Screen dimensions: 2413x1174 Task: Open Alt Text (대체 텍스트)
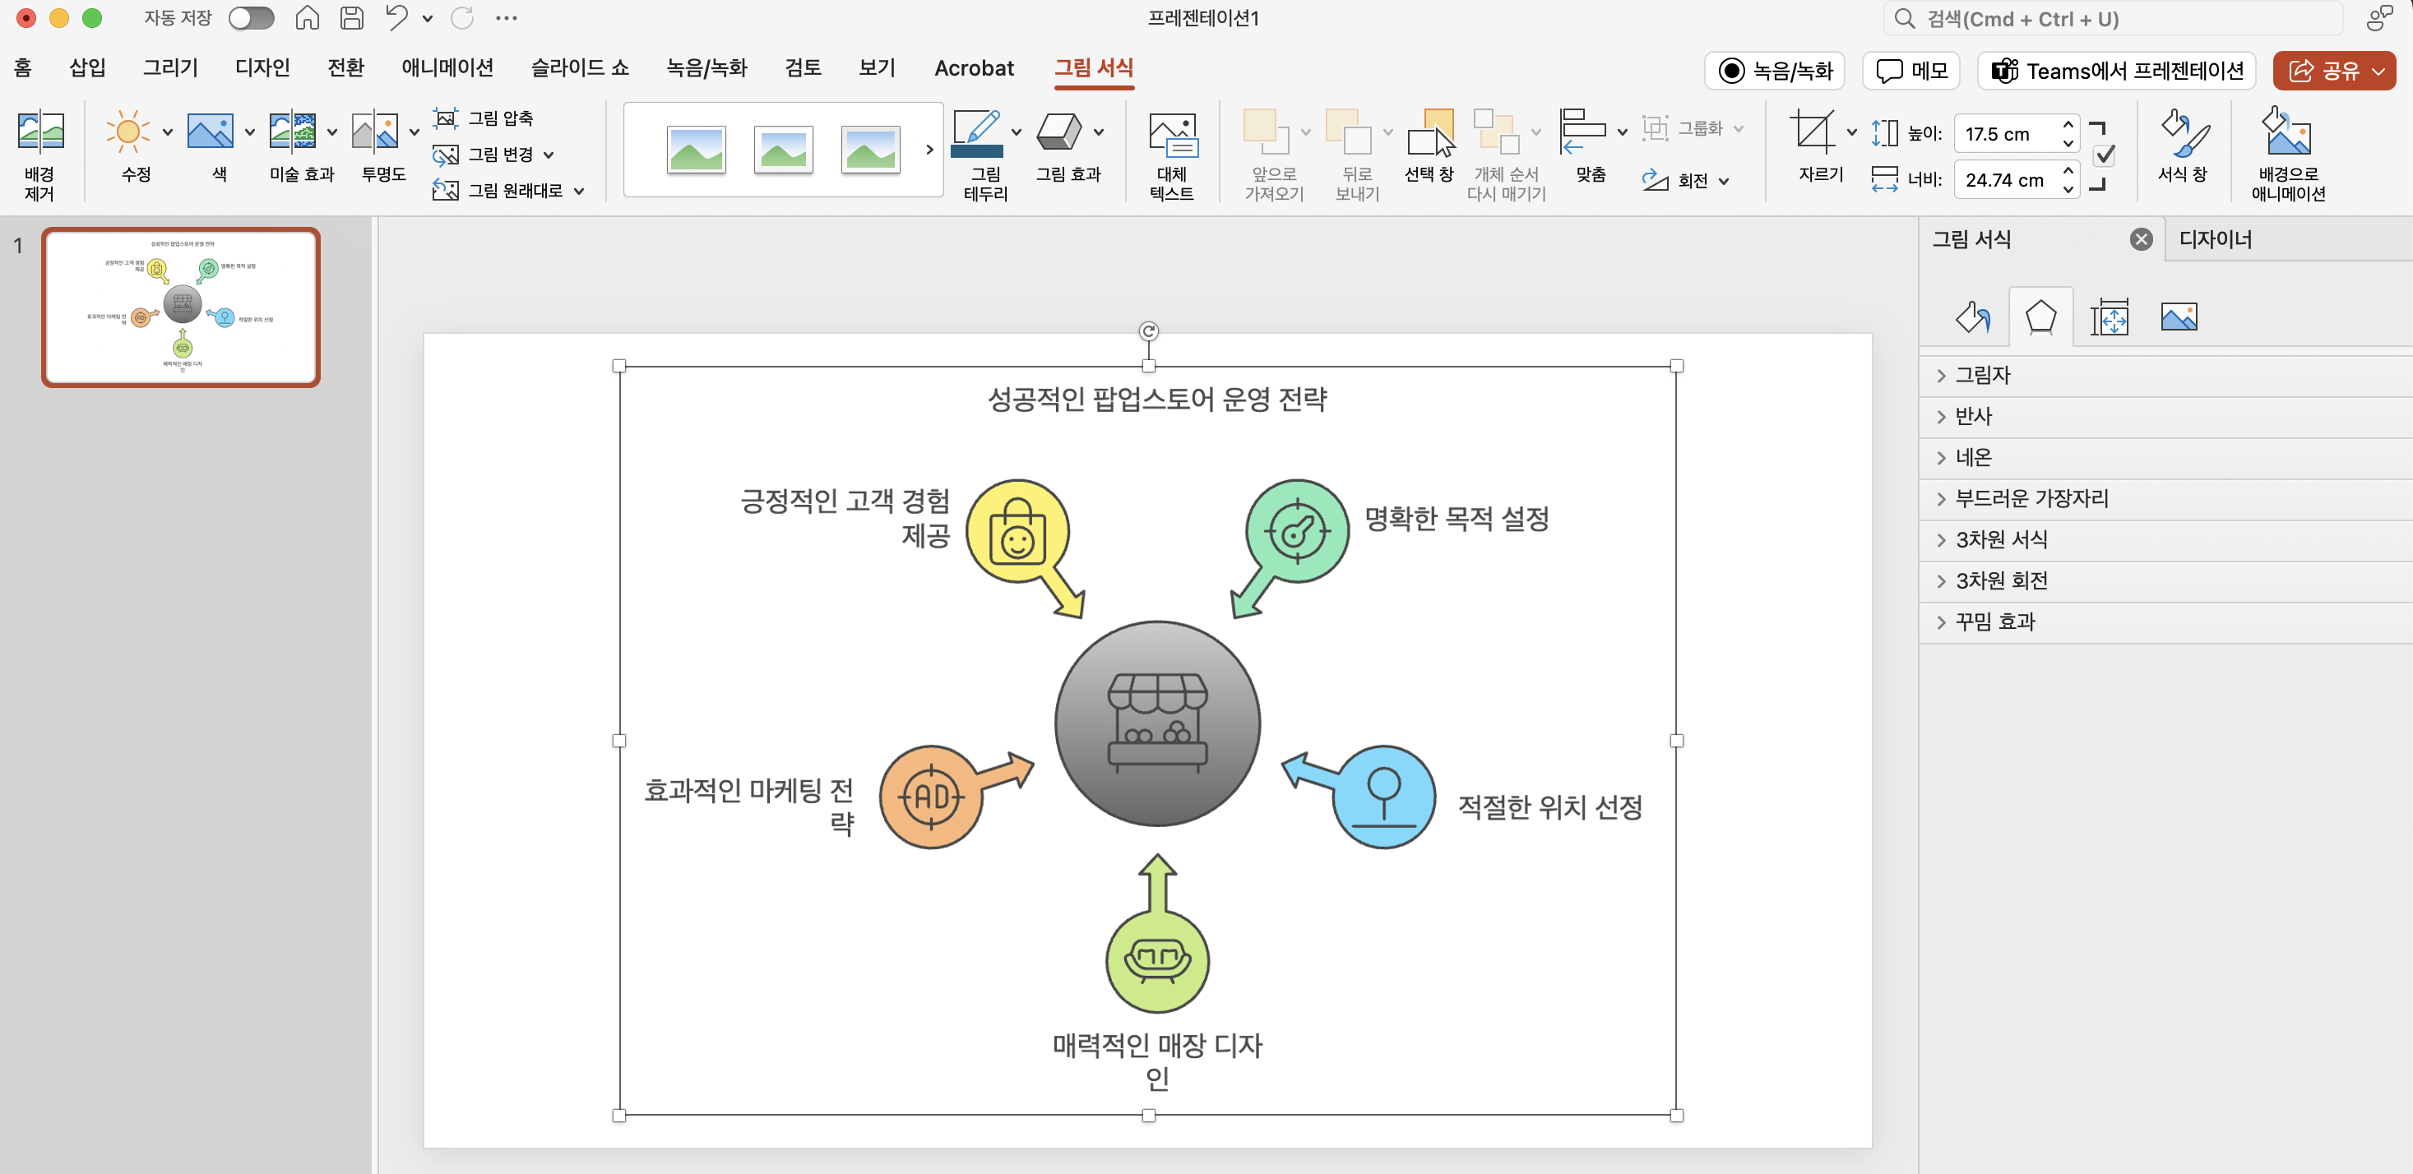click(x=1172, y=155)
